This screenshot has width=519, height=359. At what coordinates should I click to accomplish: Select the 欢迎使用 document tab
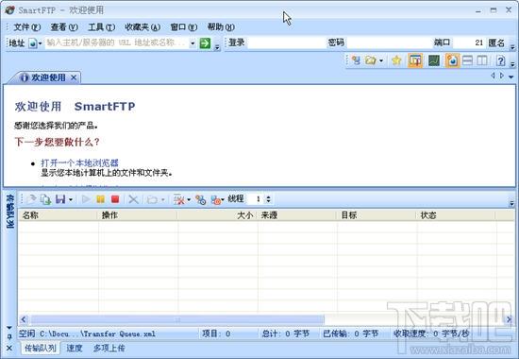coord(48,77)
